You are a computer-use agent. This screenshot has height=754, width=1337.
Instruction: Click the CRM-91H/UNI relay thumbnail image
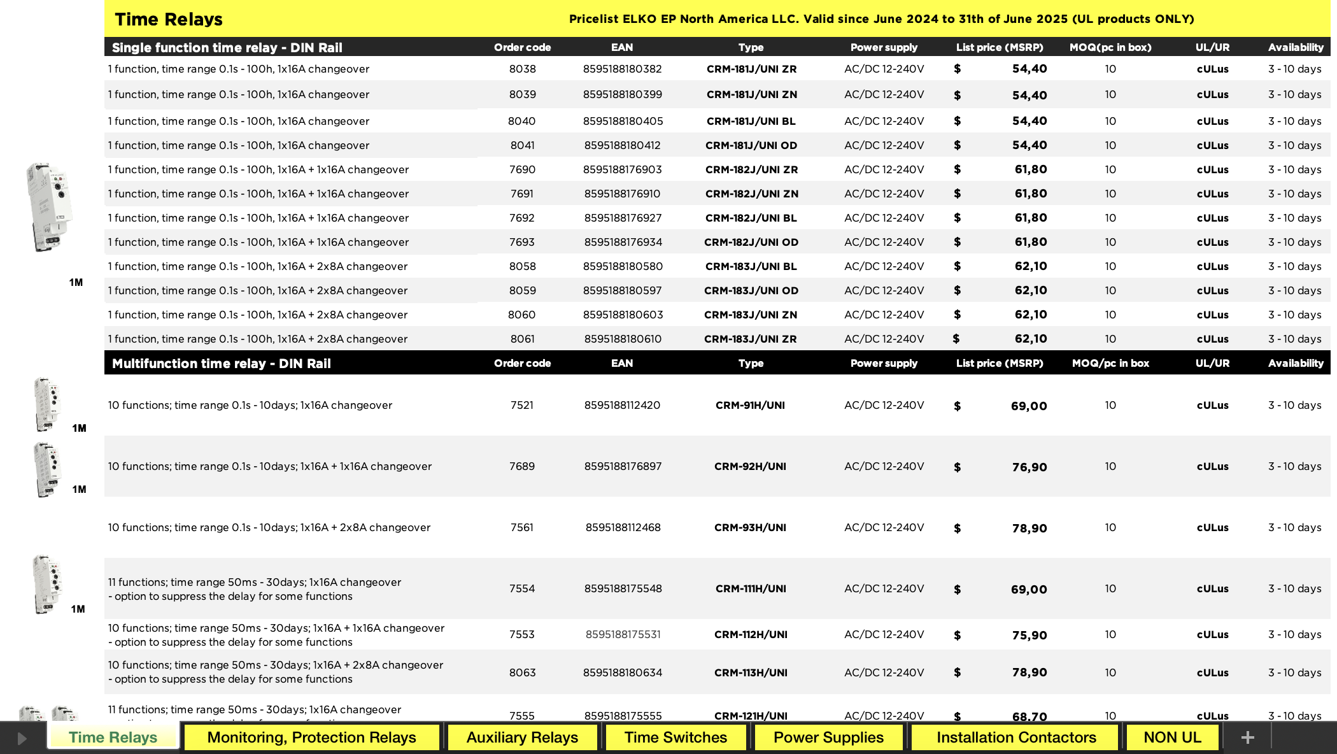pos(46,404)
